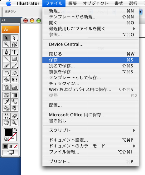Image resolution: width=145 pixels, height=175 pixels.
Task: Open ドキュメント設定... menu item
Action: [90, 140]
